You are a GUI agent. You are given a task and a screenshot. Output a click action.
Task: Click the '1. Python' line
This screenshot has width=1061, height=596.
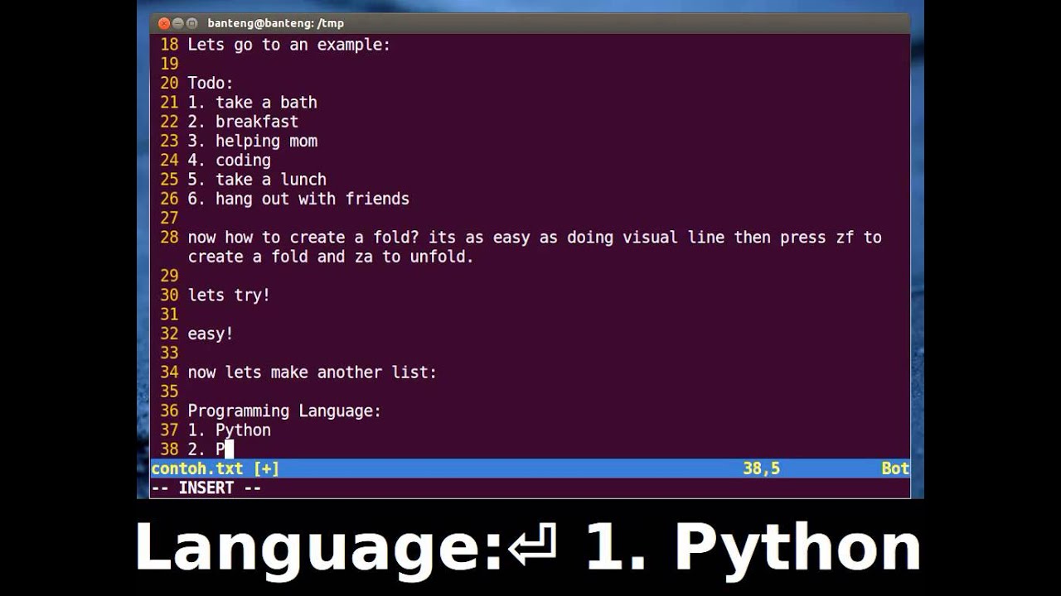point(229,430)
